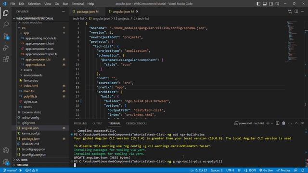Click the master branch status item

(10, 170)
